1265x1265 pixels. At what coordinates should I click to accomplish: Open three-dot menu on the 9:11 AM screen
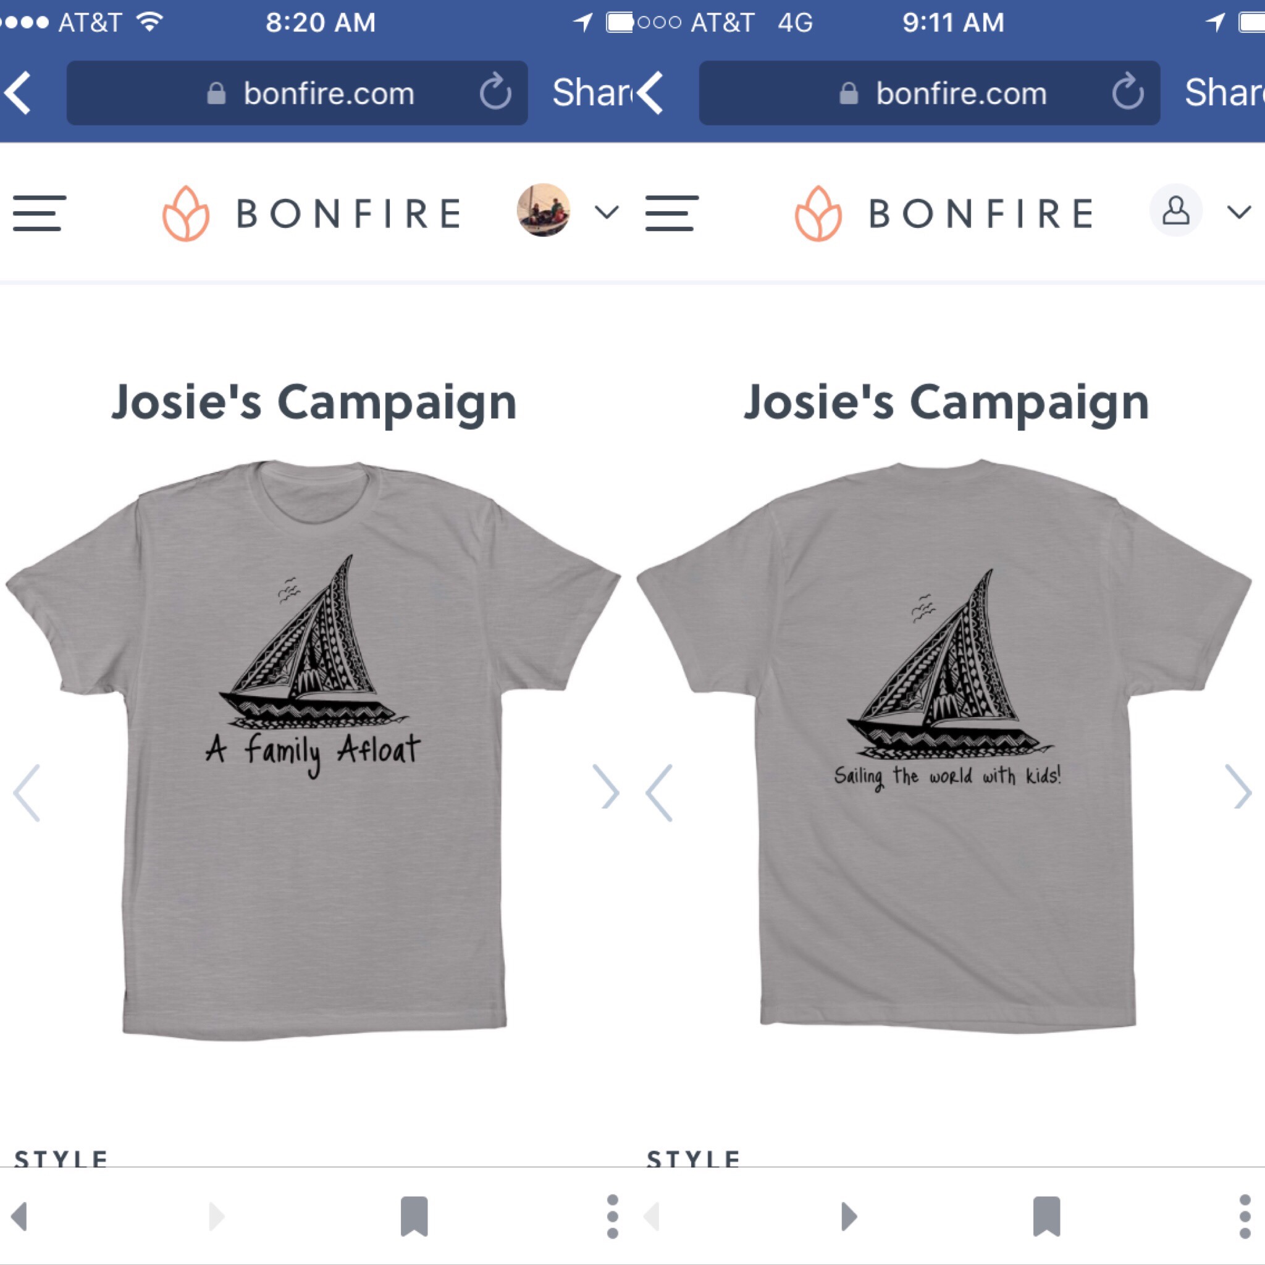pos(1245,1217)
